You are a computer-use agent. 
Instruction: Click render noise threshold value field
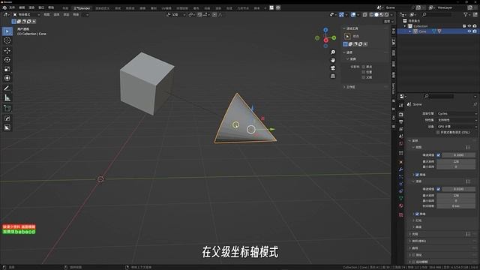pos(458,189)
